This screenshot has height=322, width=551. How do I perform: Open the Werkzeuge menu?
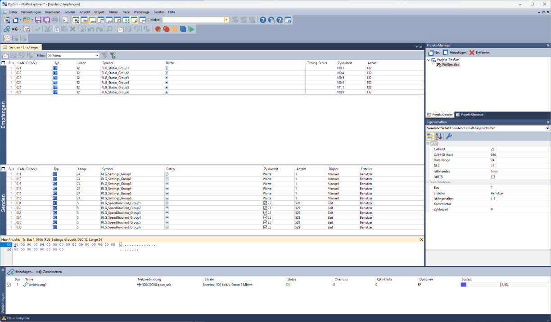pyautogui.click(x=141, y=12)
